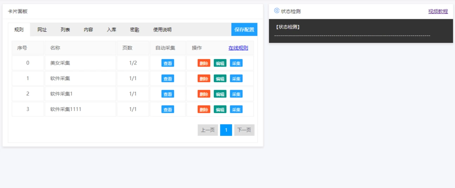View the 使用说明 tab
The height and width of the screenshot is (188, 455).
[x=162, y=29]
